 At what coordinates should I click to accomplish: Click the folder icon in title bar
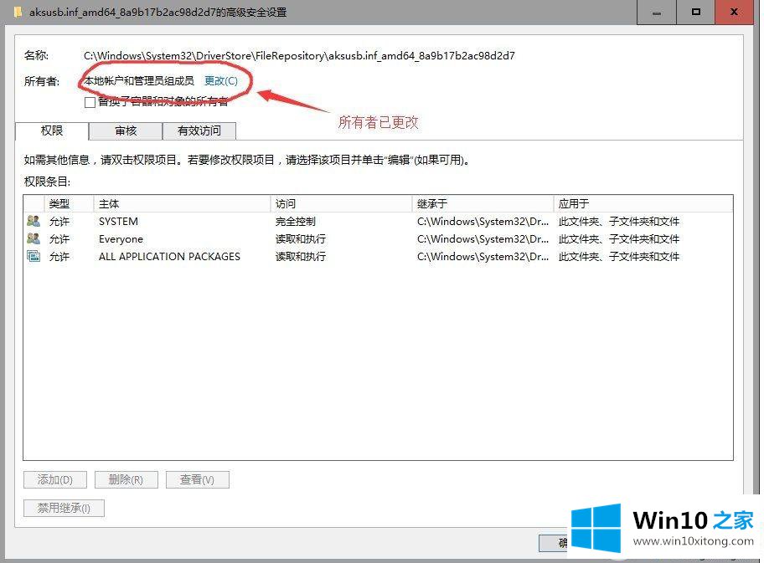click(x=18, y=12)
